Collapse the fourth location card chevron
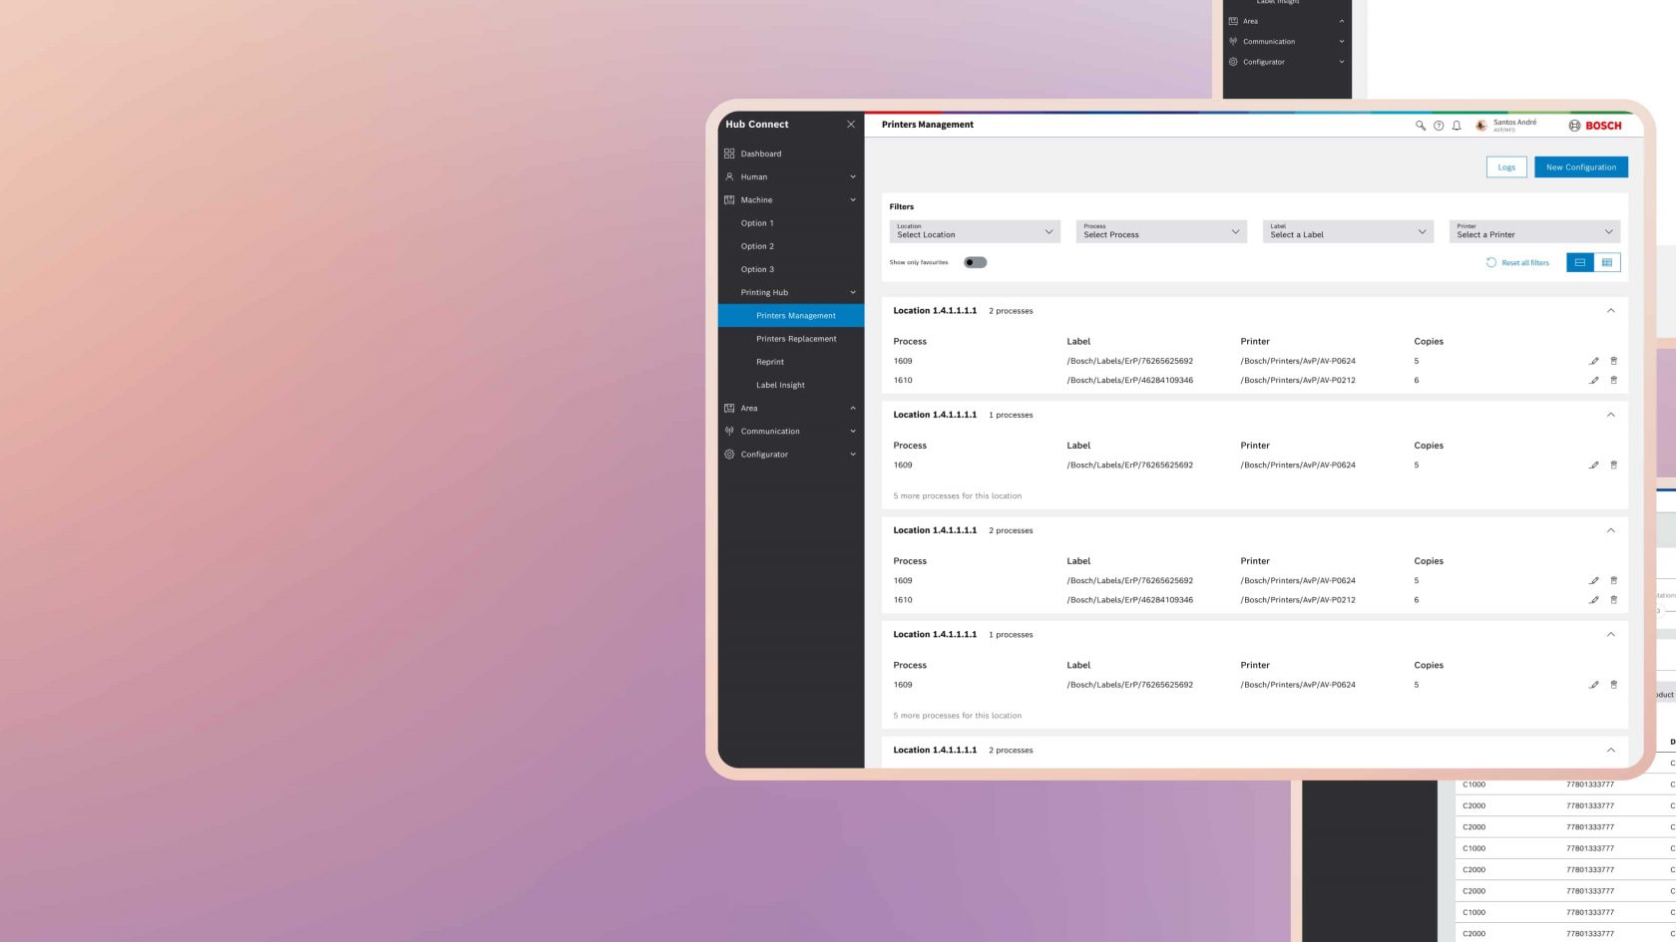 click(1611, 634)
